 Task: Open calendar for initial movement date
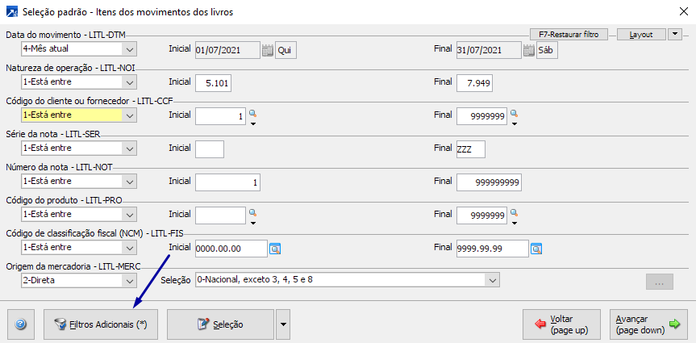(268, 50)
